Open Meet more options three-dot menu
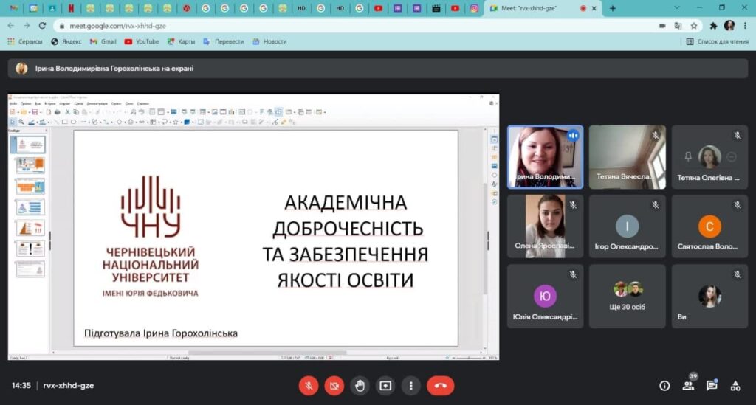756x405 pixels. (410, 386)
